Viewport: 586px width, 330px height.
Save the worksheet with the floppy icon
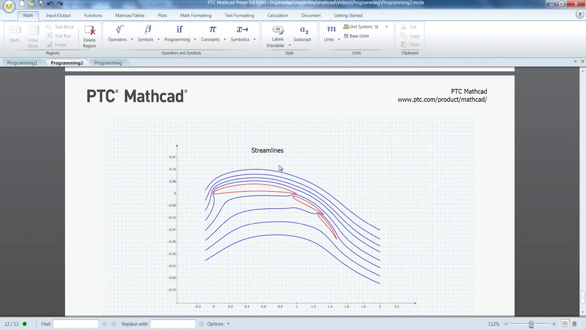41,4
